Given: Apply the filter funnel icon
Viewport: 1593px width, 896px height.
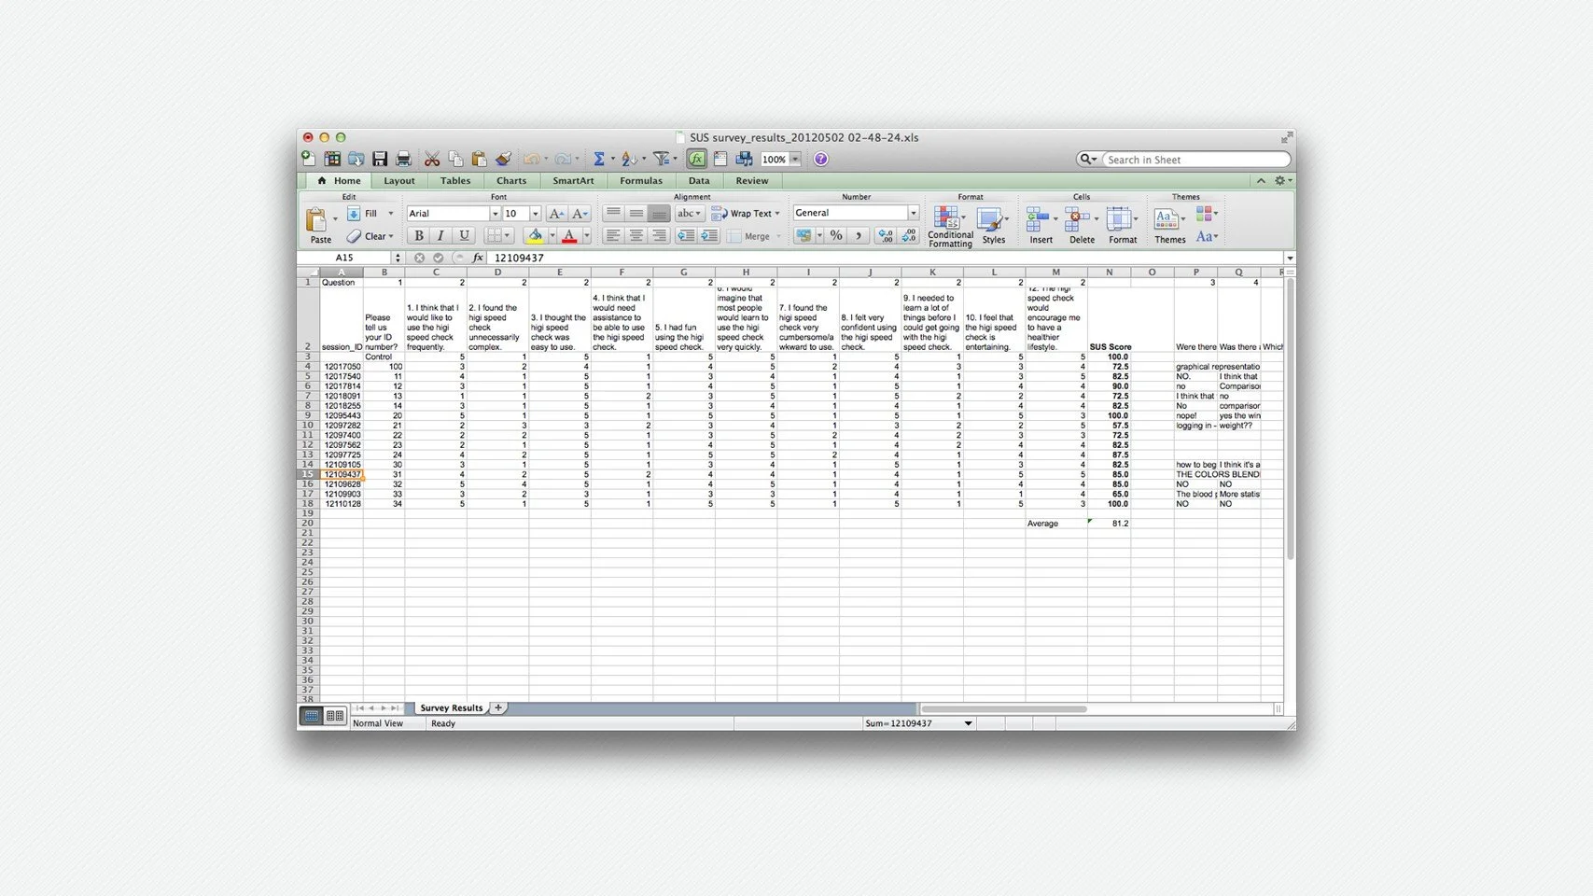Looking at the screenshot, I should click(x=661, y=159).
